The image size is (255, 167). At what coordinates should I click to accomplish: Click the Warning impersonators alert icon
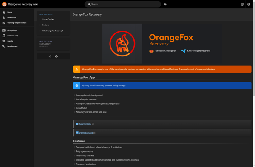coord(4,23)
